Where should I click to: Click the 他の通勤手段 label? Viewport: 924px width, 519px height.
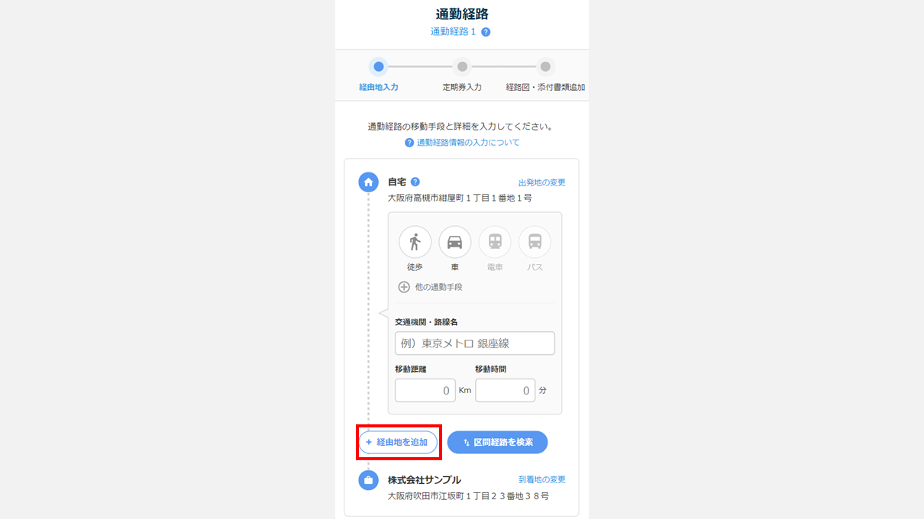(439, 287)
